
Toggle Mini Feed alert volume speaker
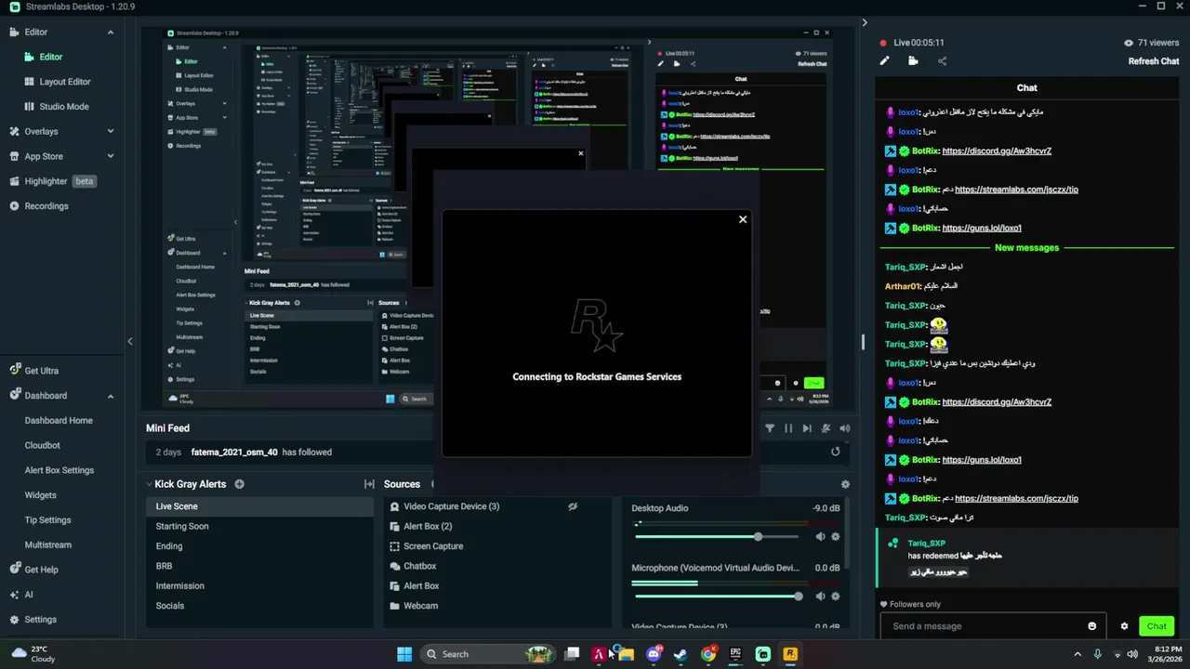pos(844,428)
